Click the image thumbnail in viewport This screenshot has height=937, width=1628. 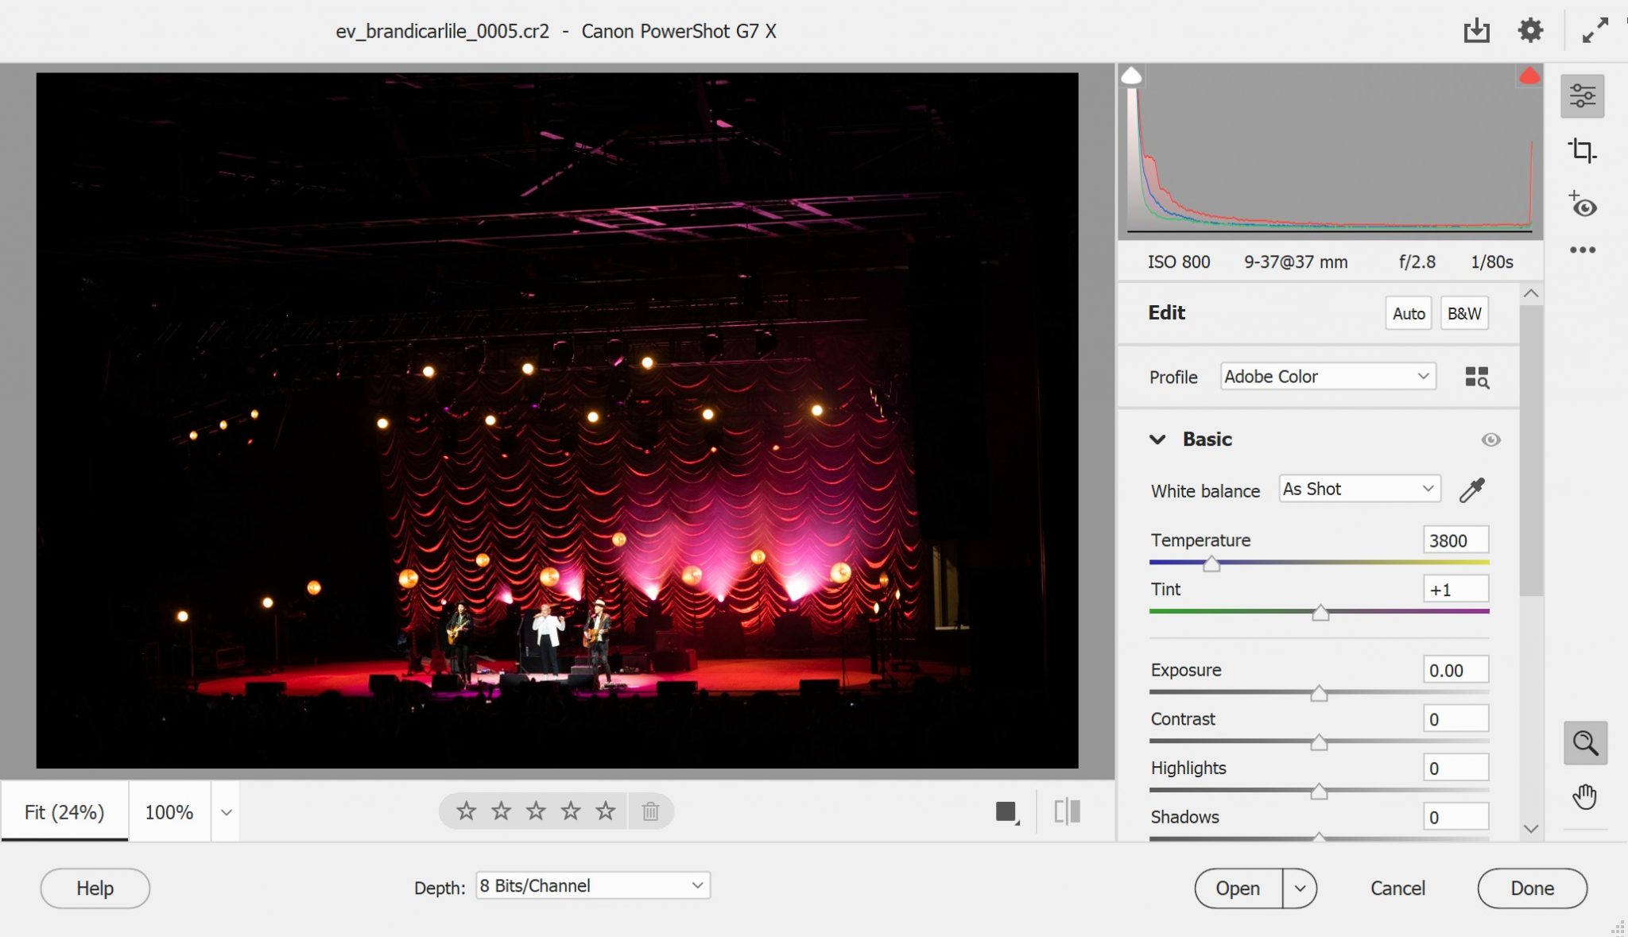tap(556, 420)
